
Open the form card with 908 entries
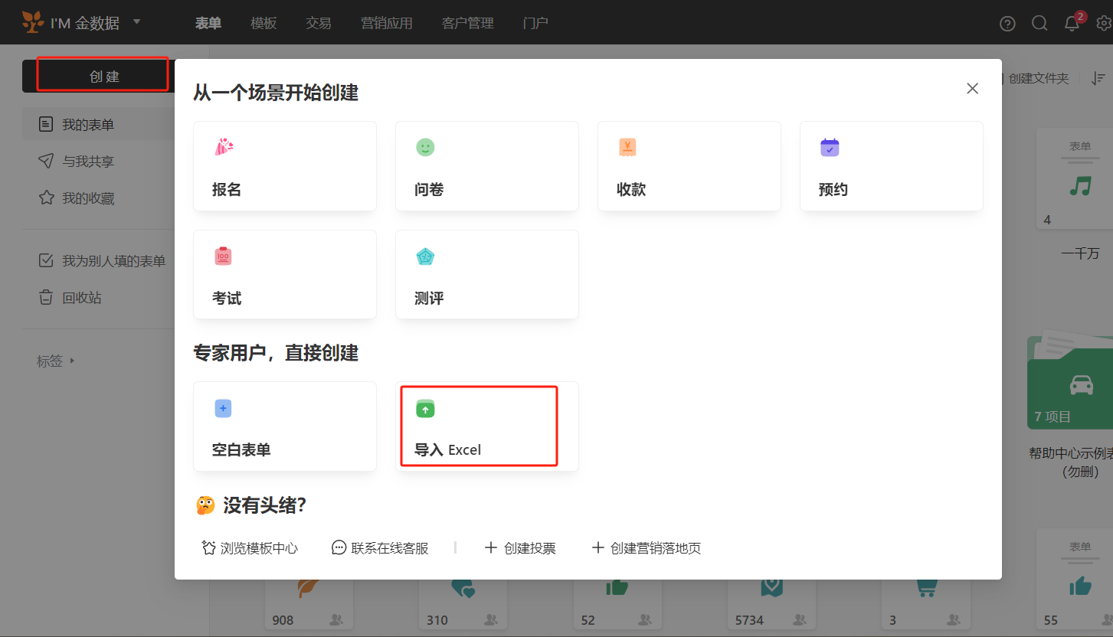pyautogui.click(x=309, y=604)
